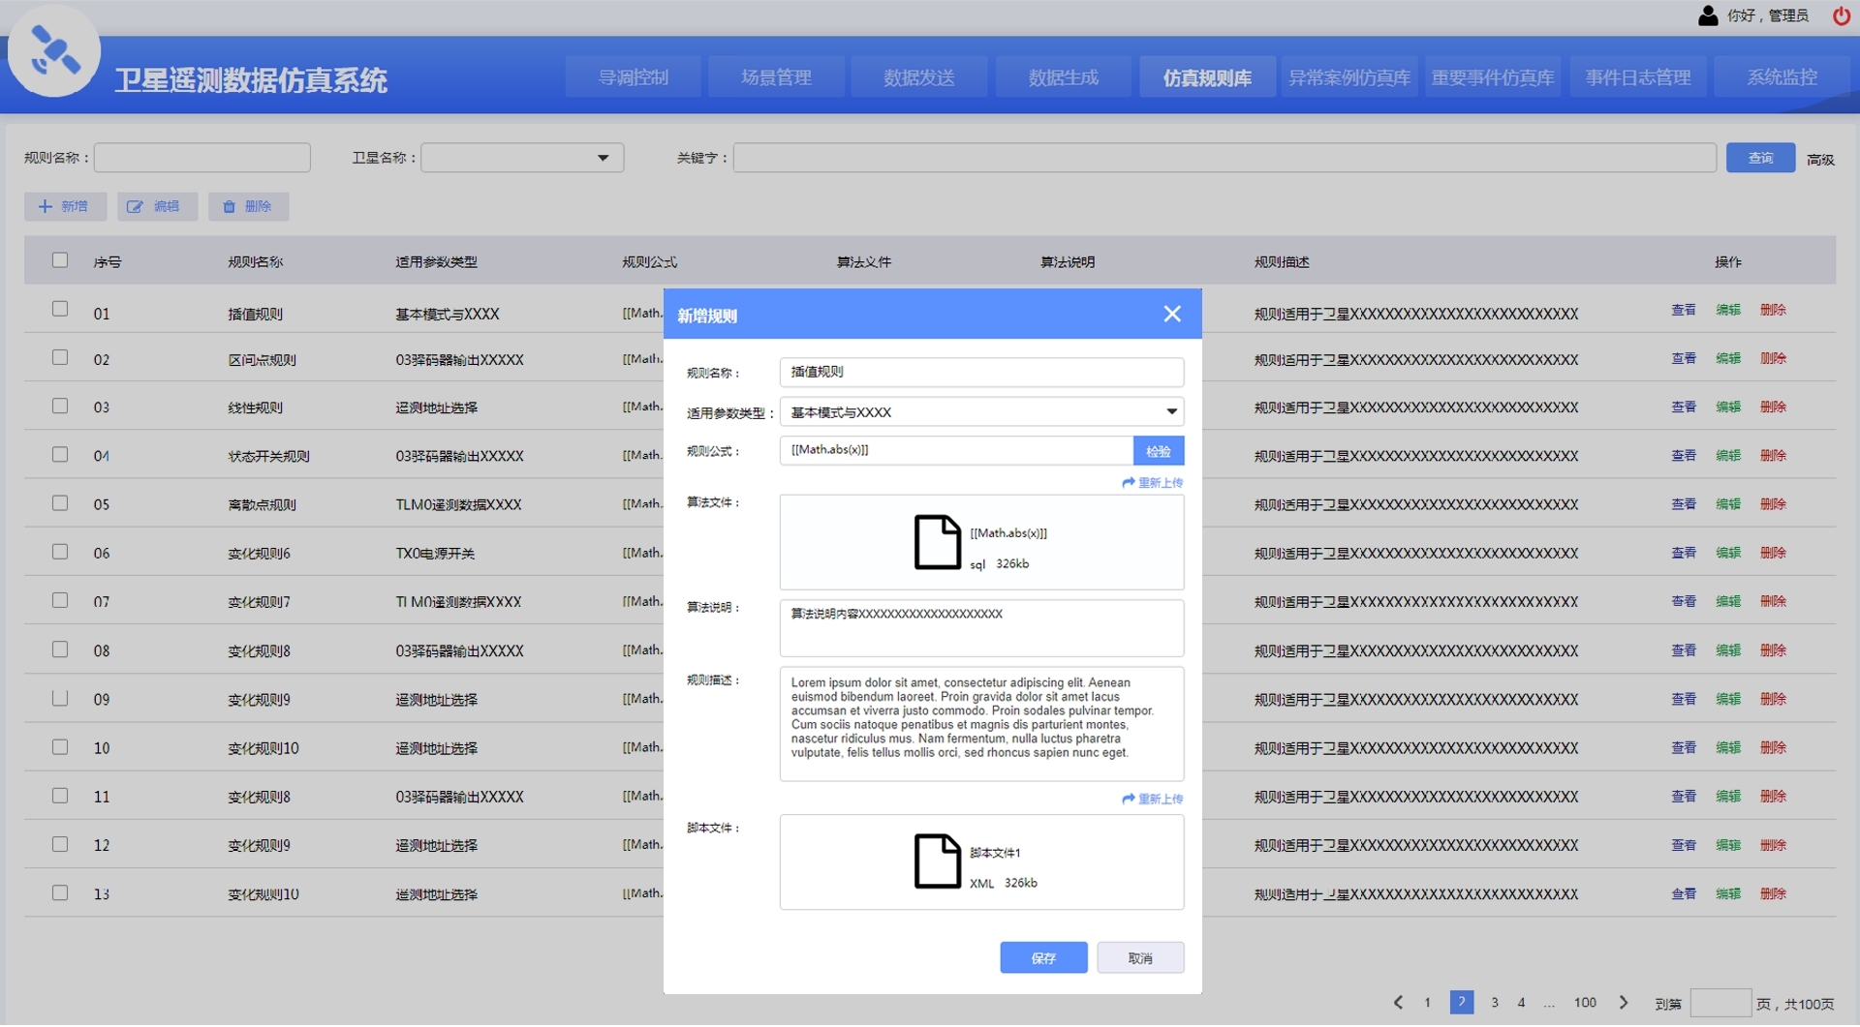Click 编辑 in row 02
1860x1027 pixels.
(x=1727, y=358)
